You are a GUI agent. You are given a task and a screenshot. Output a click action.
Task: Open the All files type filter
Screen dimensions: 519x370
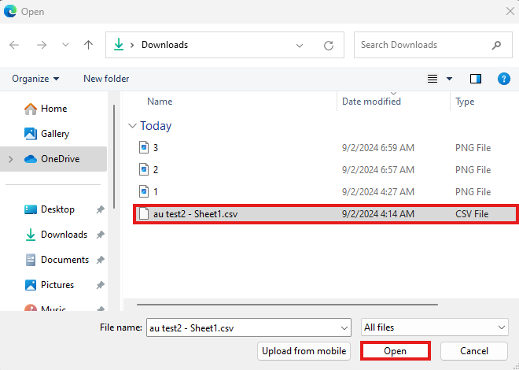tap(435, 327)
